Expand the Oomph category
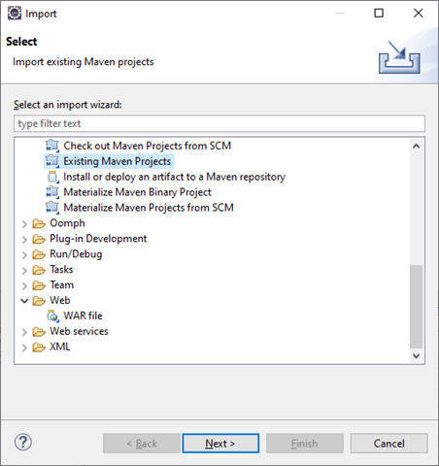Viewport: 439px width, 466px height. [x=24, y=223]
